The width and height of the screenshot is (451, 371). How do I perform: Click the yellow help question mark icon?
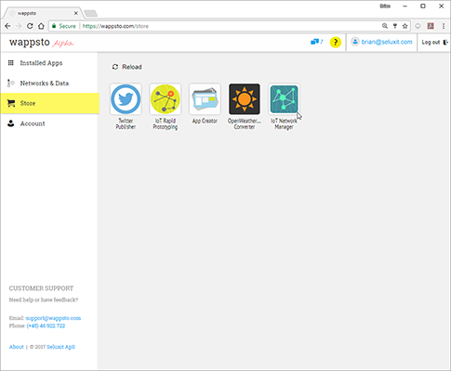336,43
